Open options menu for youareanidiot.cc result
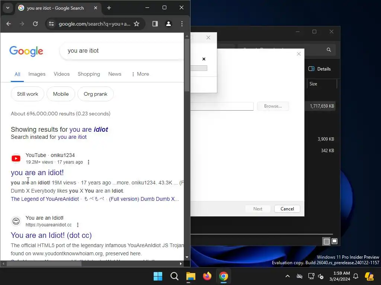The width and height of the screenshot is (381, 285). pos(78,225)
